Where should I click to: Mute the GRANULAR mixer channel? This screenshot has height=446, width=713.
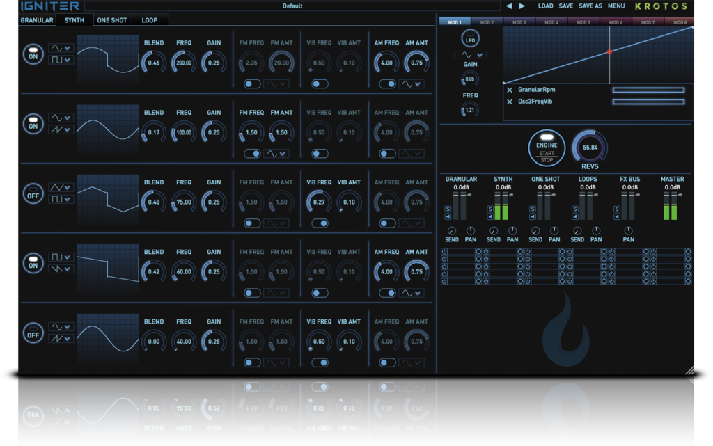(x=448, y=216)
